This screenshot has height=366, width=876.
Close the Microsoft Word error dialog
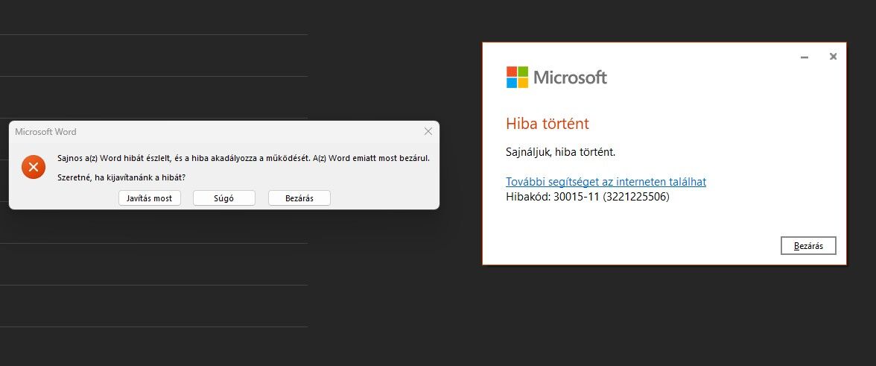pos(428,131)
